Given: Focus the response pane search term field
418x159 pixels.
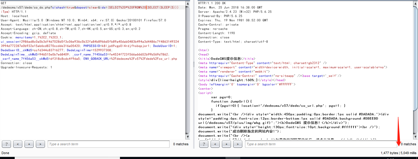Looking at the screenshot, I should coord(321,144).
